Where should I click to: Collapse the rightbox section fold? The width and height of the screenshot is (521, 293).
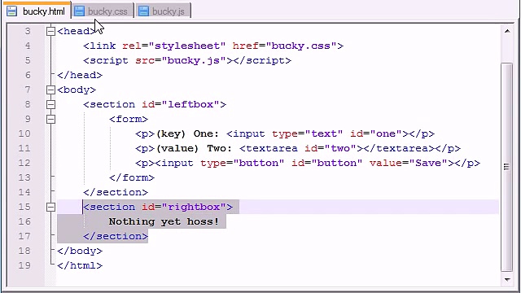pyautogui.click(x=50, y=207)
